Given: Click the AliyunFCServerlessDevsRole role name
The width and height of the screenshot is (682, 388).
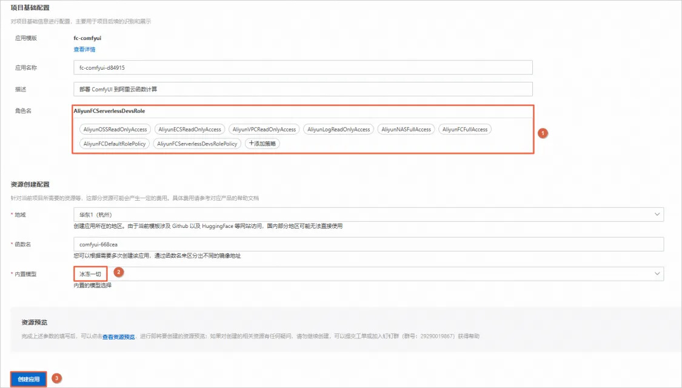Looking at the screenshot, I should click(109, 111).
